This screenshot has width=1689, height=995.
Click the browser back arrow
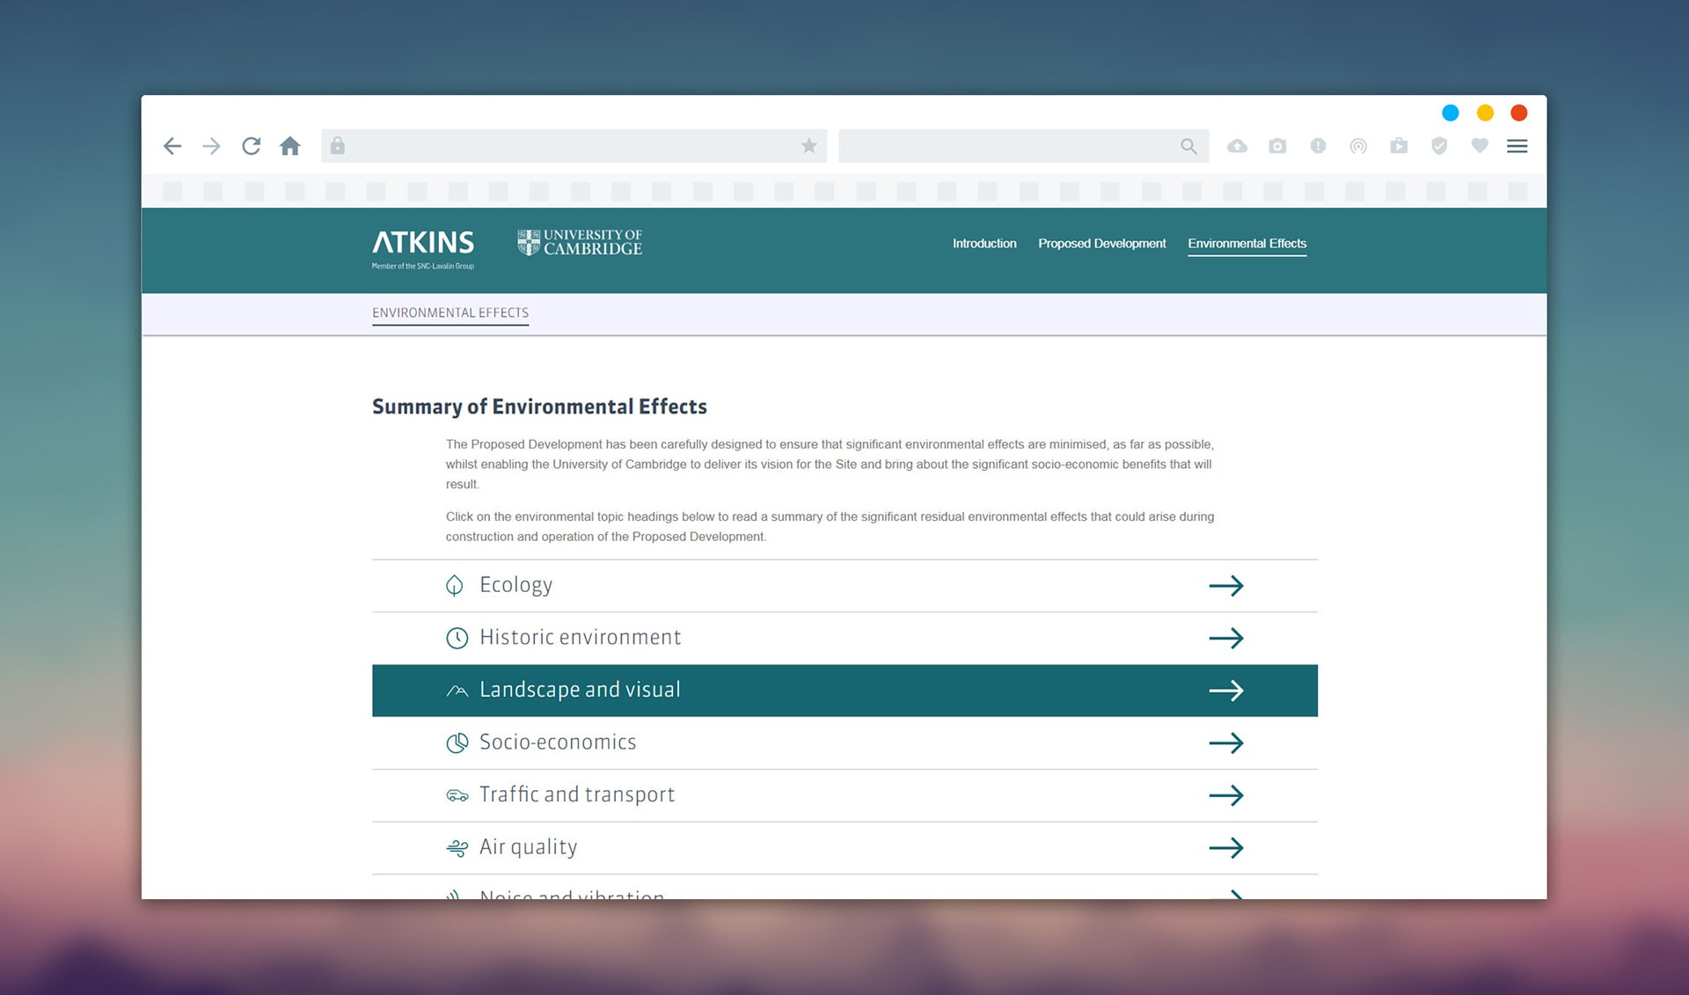click(x=172, y=146)
